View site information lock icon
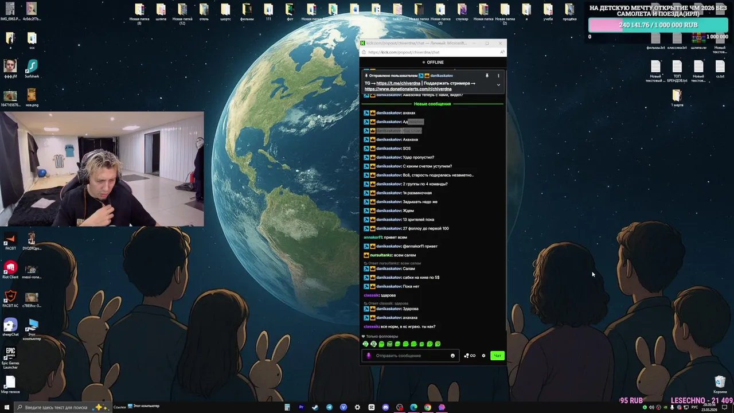 click(365, 52)
